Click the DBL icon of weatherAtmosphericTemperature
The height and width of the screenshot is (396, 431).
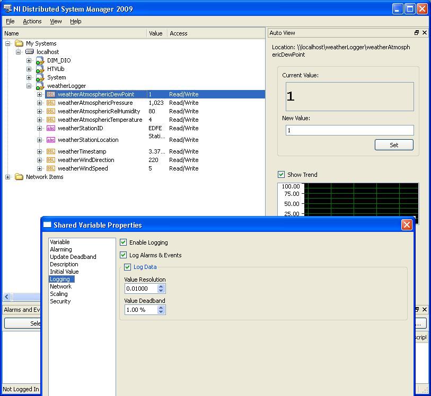point(50,120)
